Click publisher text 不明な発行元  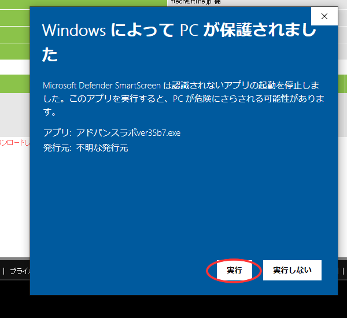[102, 147]
